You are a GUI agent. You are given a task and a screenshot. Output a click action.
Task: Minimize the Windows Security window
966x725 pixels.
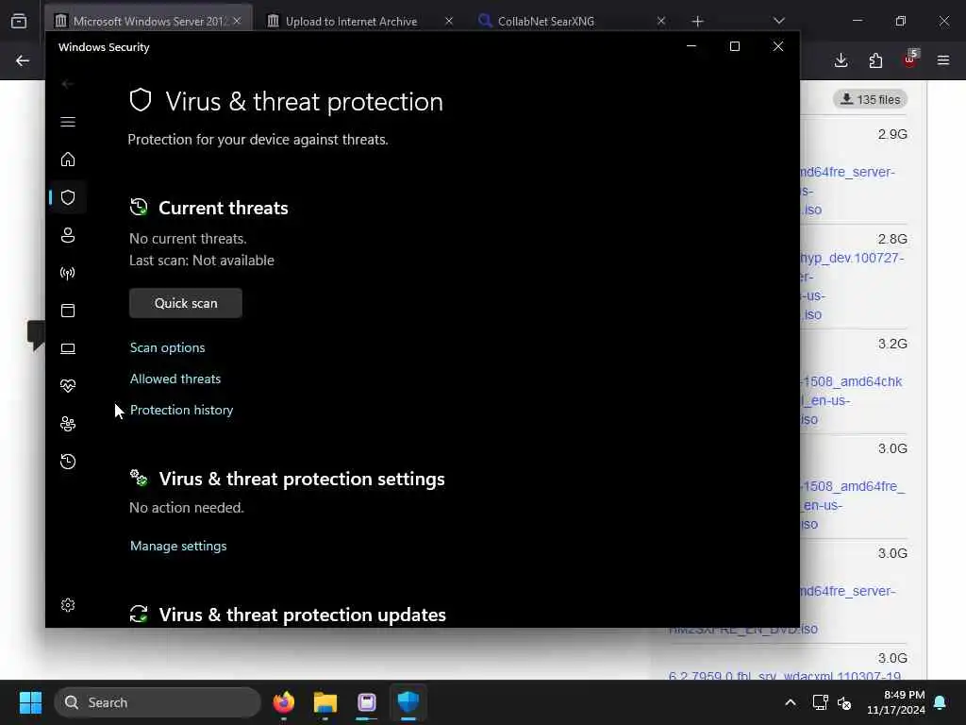point(691,46)
